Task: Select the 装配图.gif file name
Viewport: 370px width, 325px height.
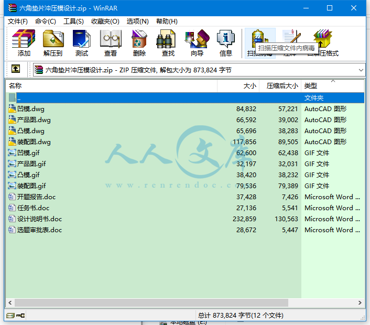Action: tap(31, 186)
